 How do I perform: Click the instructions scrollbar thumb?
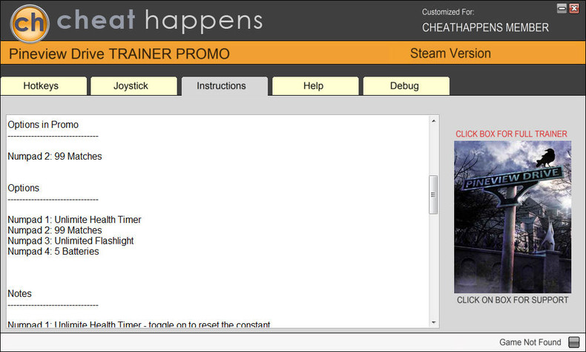pos(433,195)
